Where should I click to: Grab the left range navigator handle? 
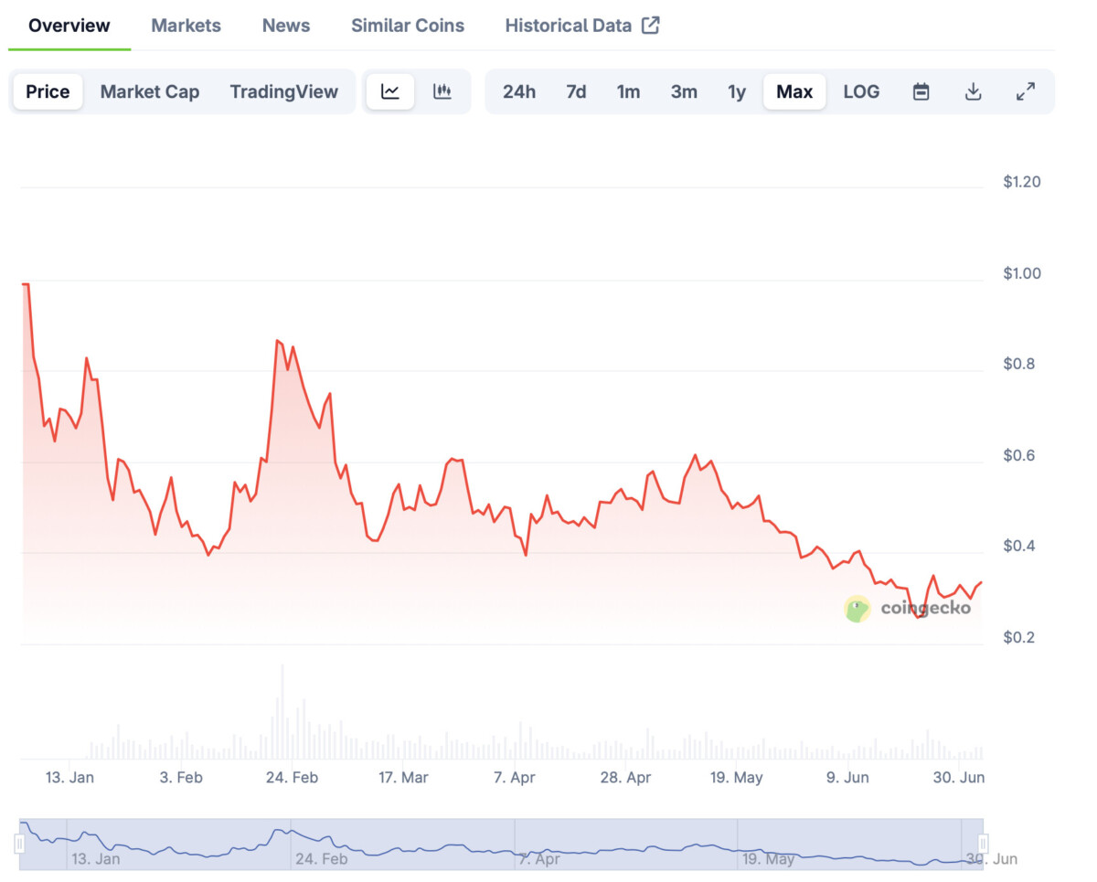[19, 843]
